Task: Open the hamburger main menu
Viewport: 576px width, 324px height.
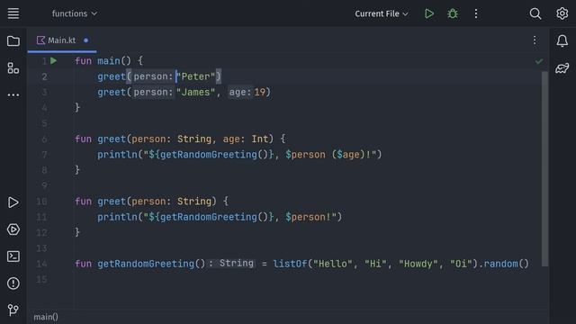Action: 13,13
